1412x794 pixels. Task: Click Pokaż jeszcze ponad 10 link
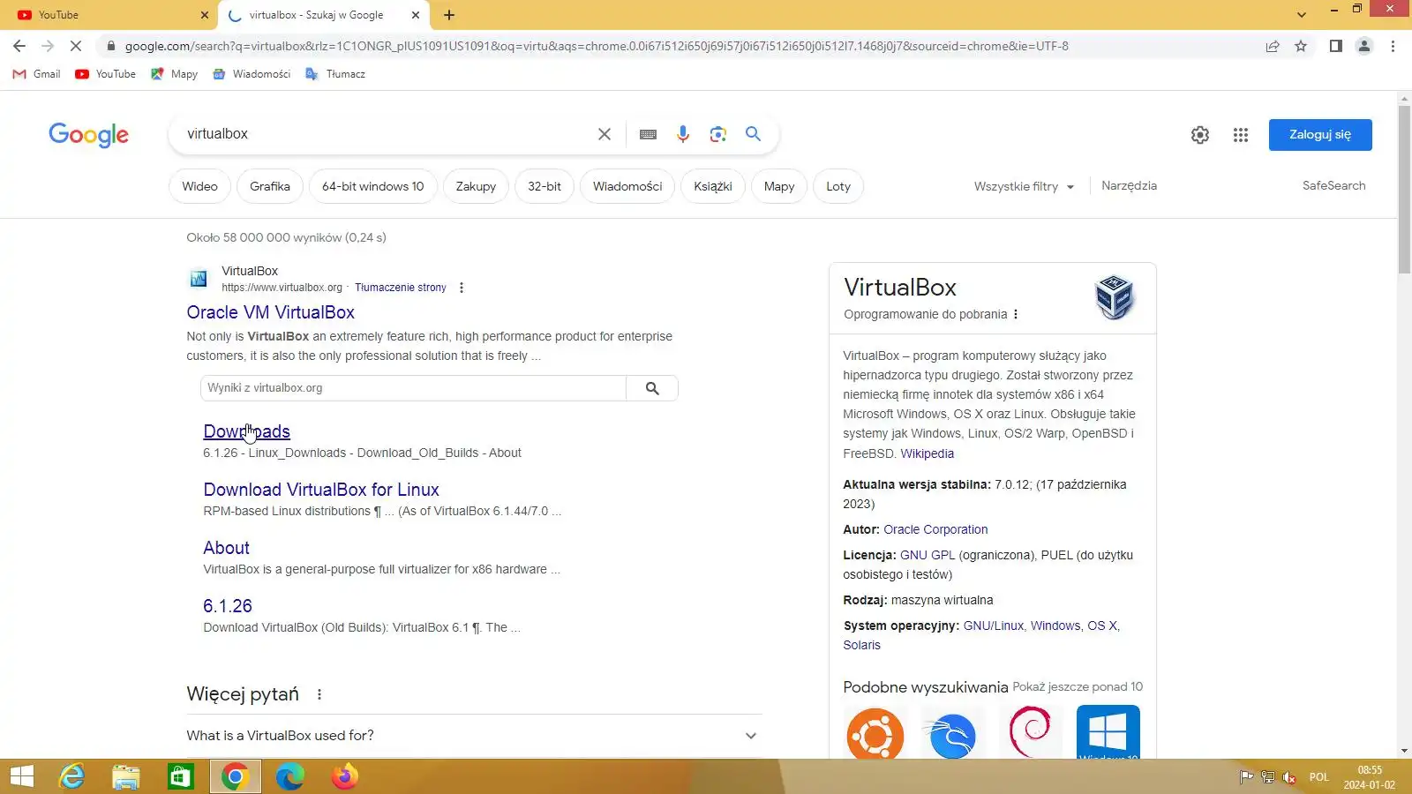pyautogui.click(x=1078, y=686)
